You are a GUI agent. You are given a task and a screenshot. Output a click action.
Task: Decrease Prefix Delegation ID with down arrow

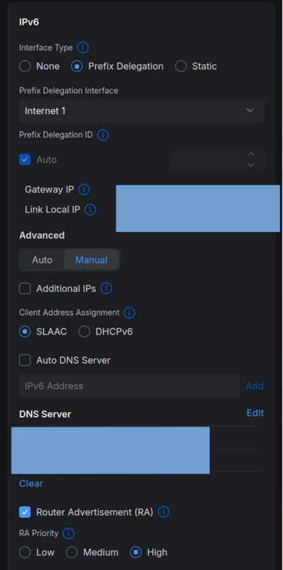pos(251,165)
